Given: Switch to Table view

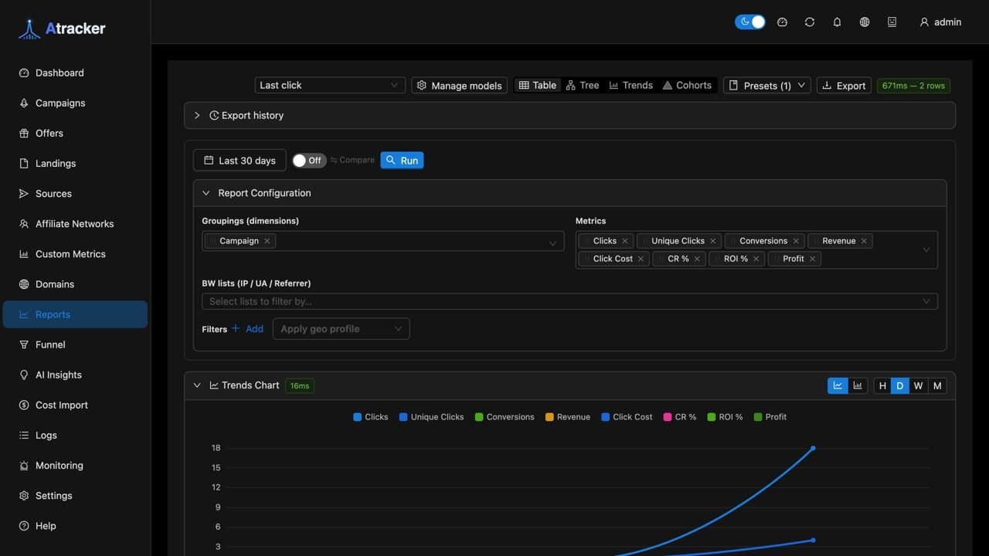Looking at the screenshot, I should [537, 85].
